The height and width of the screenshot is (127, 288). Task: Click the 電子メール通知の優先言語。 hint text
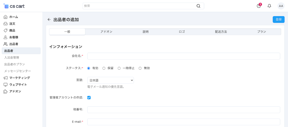pos(106,87)
